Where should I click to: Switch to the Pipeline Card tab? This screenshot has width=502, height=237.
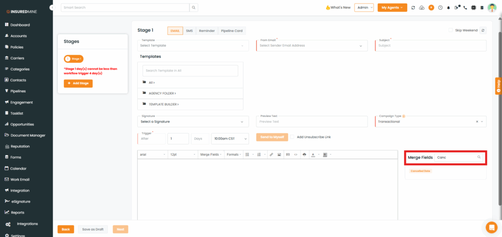click(x=231, y=30)
